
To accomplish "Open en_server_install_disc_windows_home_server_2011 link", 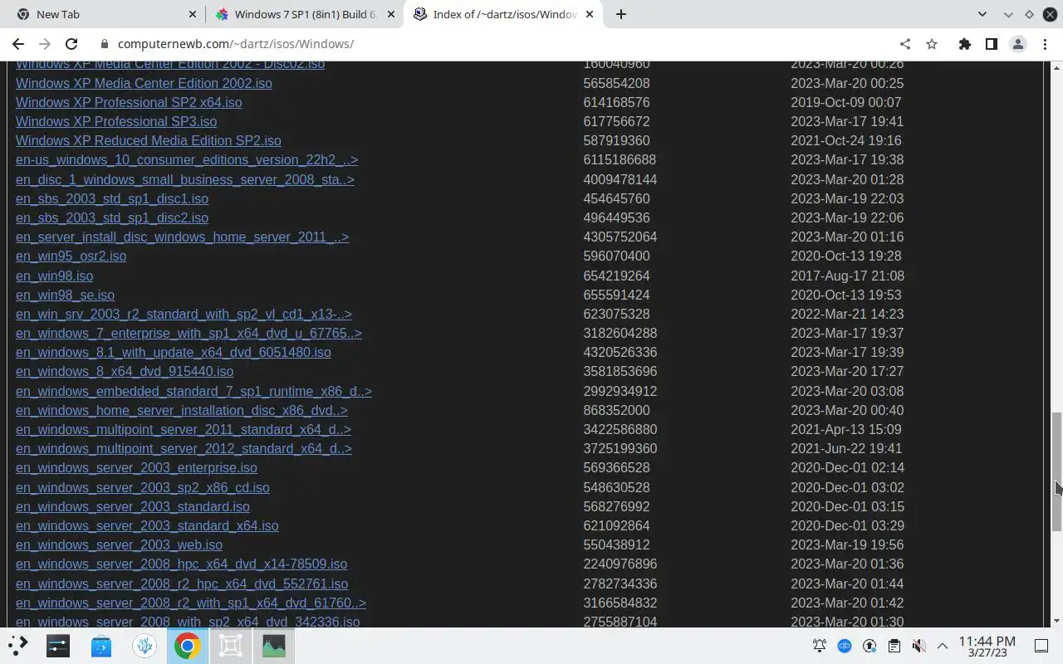I will tap(182, 237).
